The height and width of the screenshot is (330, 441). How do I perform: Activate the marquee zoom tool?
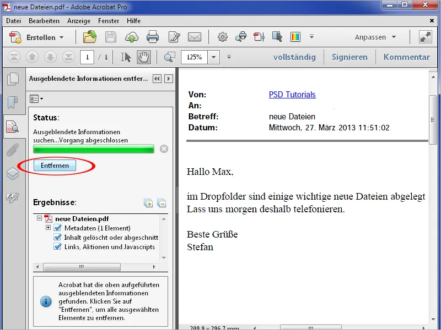pyautogui.click(x=169, y=57)
